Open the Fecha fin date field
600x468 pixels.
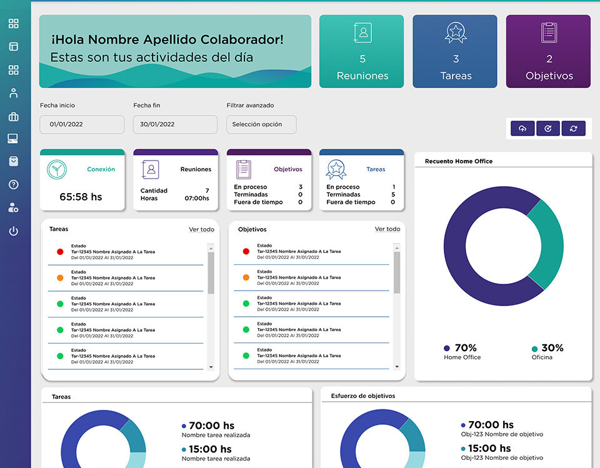tap(175, 124)
